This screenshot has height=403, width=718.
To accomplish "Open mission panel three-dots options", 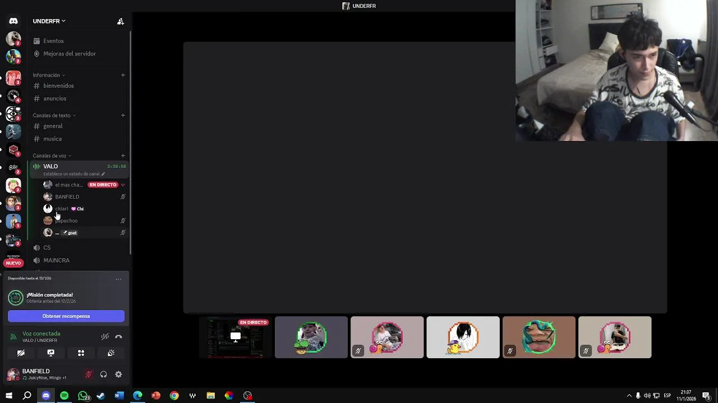I will (x=118, y=279).
